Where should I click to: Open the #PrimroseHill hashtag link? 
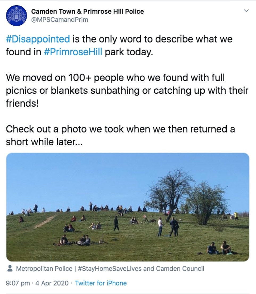(73, 52)
